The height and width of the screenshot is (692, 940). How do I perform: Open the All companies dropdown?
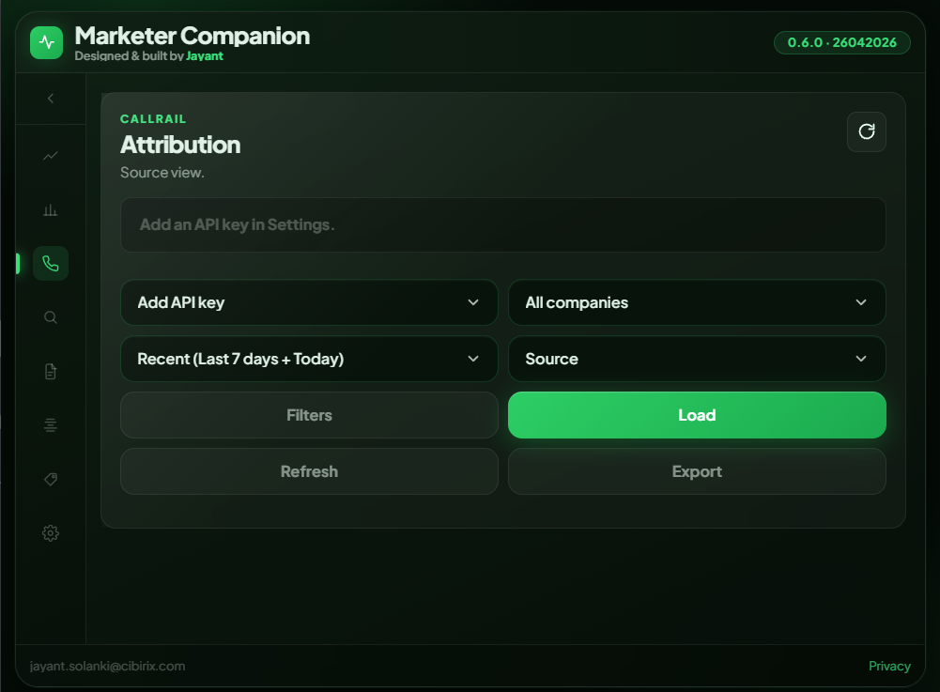[x=697, y=302]
